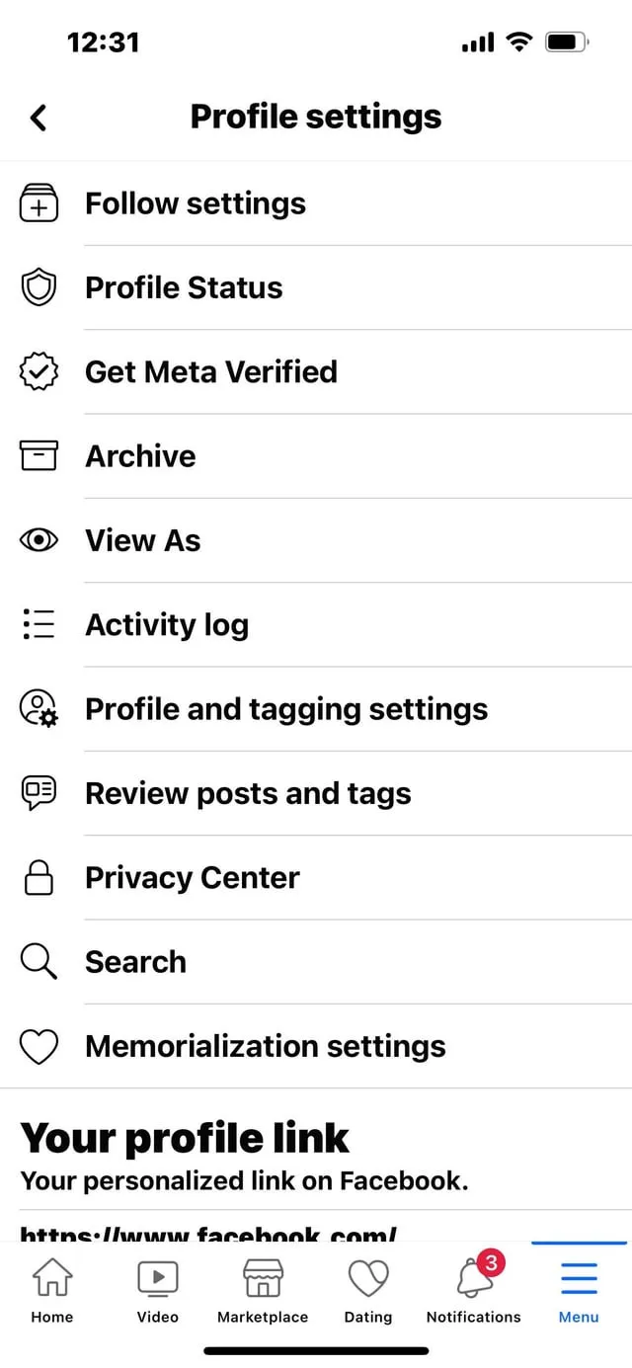Tap the back arrow at top left
This screenshot has width=632, height=1368.
(x=39, y=117)
